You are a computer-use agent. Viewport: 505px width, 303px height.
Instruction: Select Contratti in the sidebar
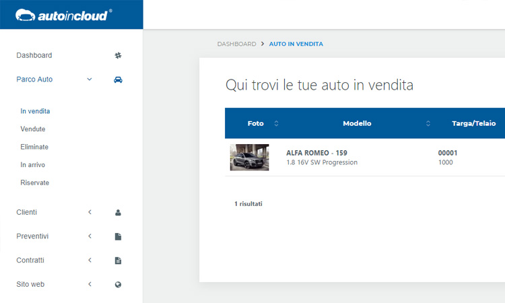tap(30, 260)
